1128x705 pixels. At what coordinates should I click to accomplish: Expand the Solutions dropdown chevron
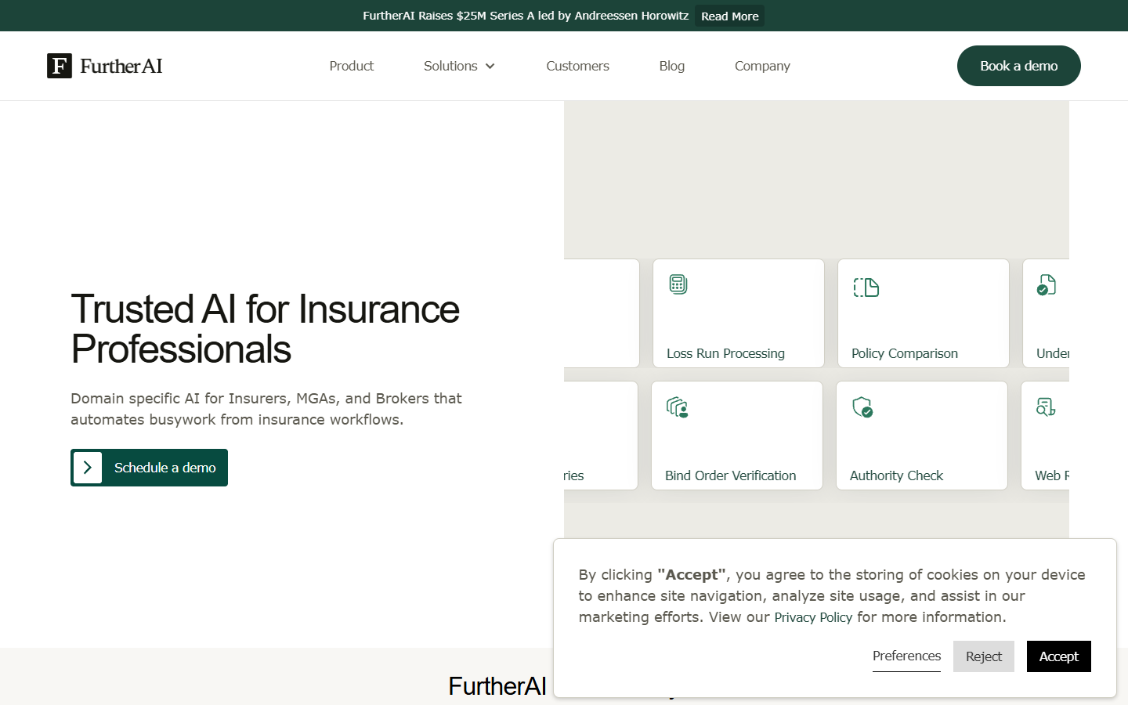pos(490,66)
